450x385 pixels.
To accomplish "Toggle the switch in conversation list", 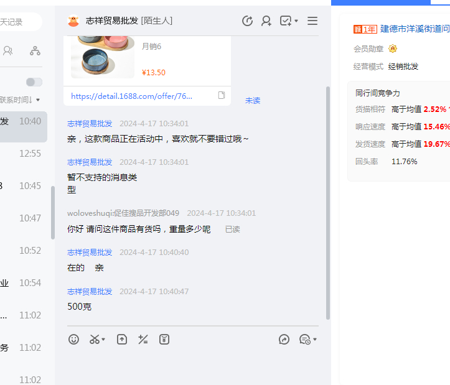I will point(34,82).
